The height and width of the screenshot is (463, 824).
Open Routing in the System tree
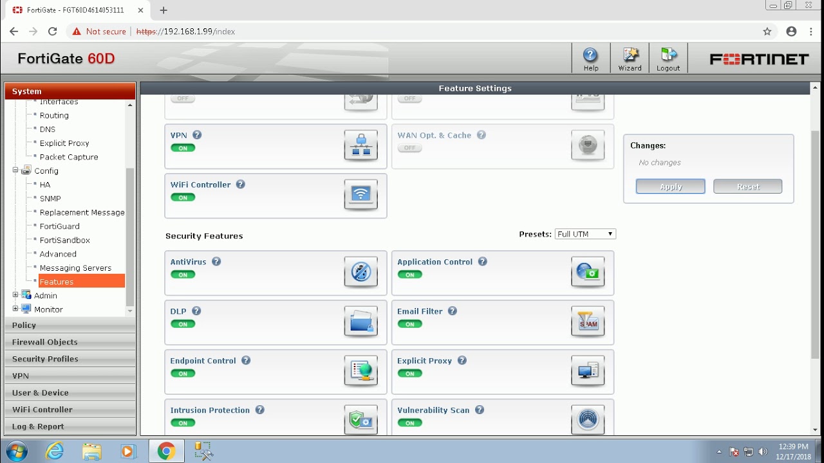coord(54,116)
